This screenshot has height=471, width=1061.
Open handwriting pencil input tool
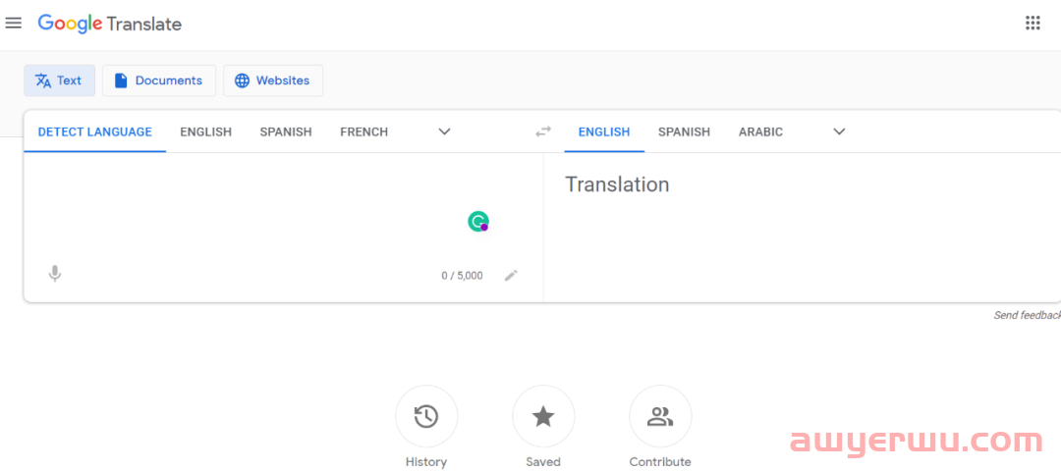click(511, 275)
